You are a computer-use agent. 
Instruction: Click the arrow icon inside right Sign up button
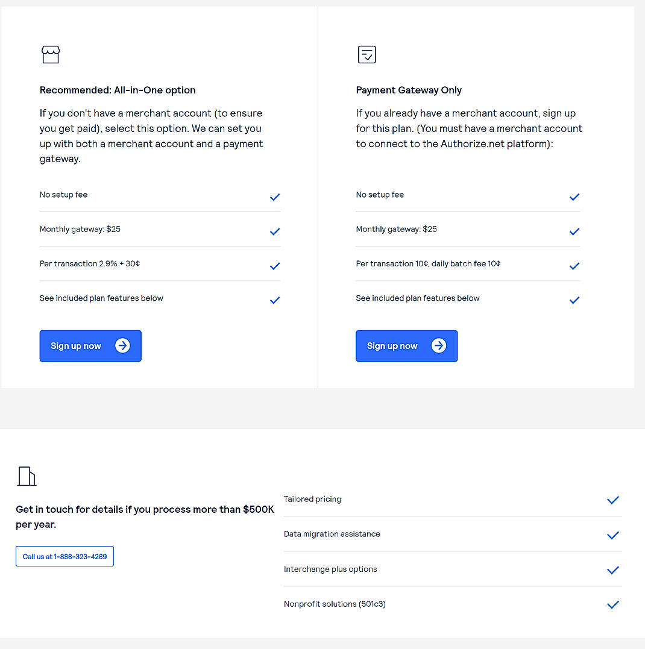439,346
